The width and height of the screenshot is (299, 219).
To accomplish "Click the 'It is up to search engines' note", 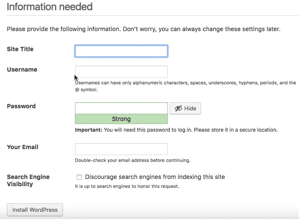I will point(127,186).
